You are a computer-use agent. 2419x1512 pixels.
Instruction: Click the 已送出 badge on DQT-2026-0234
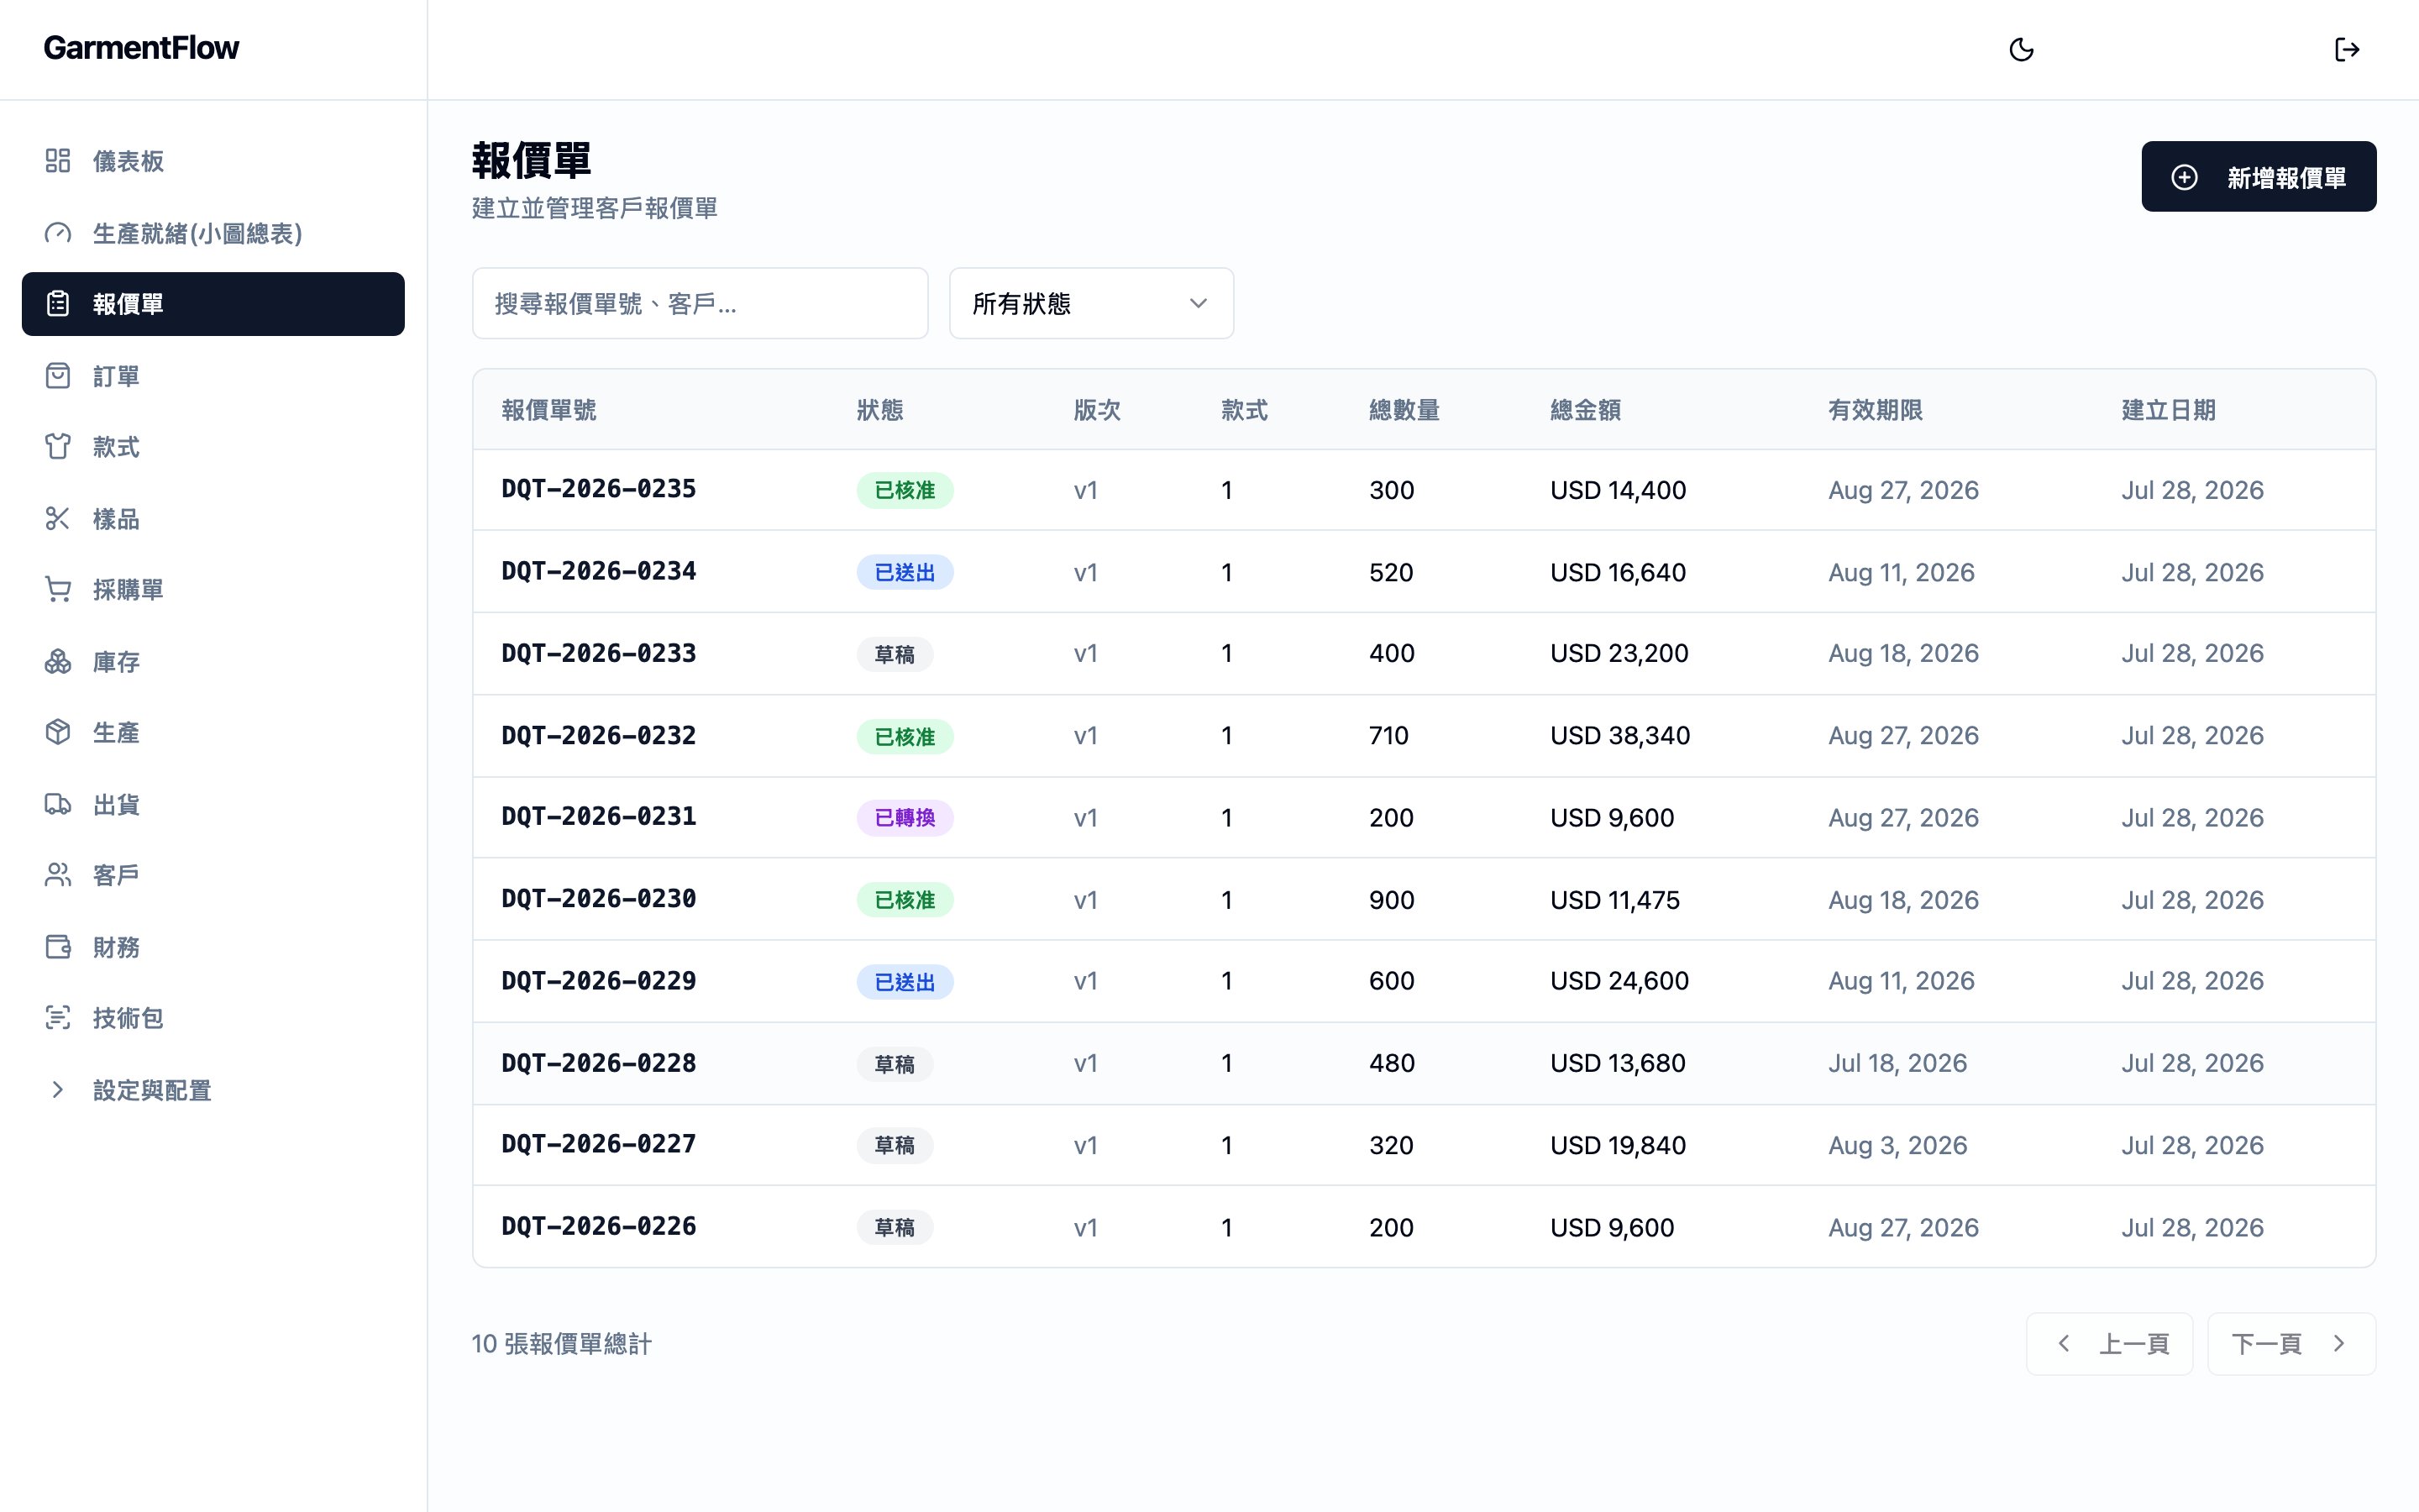905,572
